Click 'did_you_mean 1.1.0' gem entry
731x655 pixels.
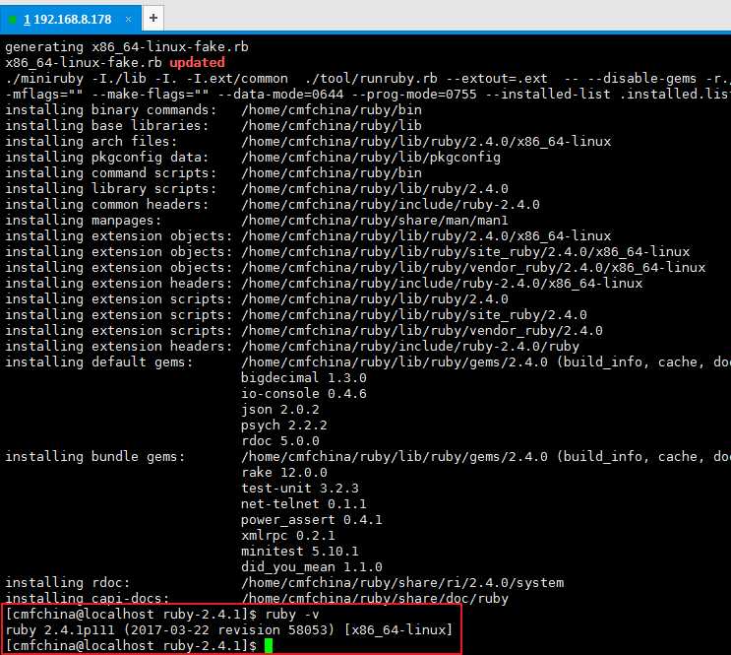(312, 567)
